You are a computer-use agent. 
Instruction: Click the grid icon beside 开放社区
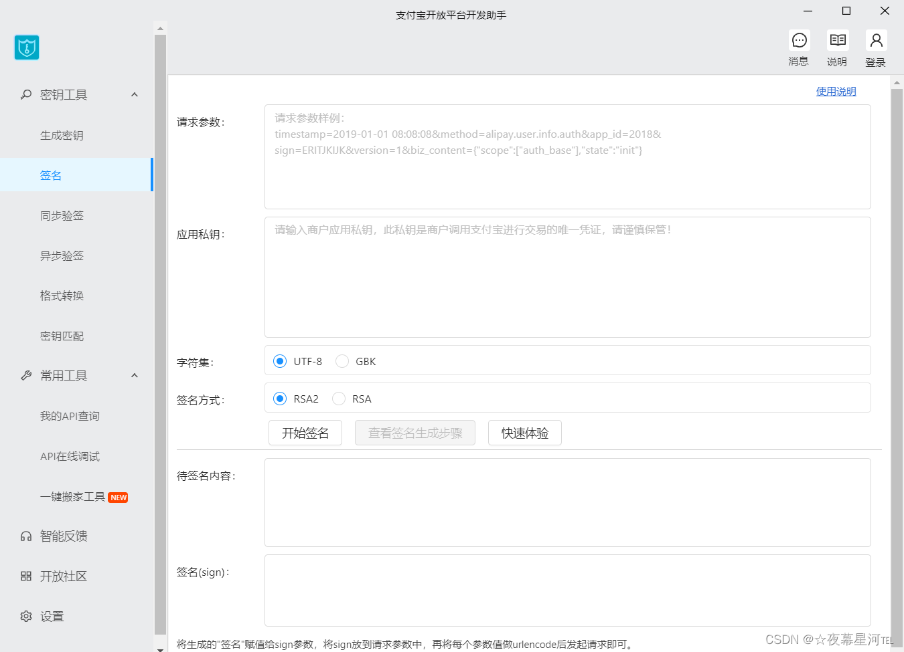(26, 576)
